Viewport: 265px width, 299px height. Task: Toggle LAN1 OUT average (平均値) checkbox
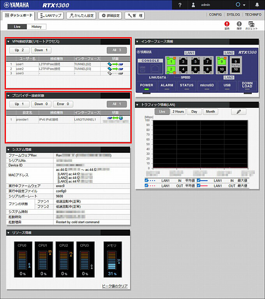[x=147, y=186]
